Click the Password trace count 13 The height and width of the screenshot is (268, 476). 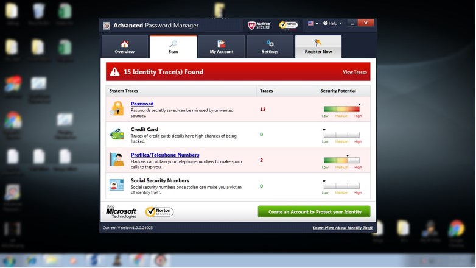[x=262, y=110]
